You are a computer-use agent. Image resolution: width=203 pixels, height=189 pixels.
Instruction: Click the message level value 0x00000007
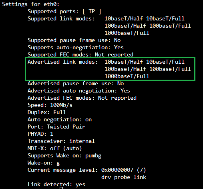point(117,170)
